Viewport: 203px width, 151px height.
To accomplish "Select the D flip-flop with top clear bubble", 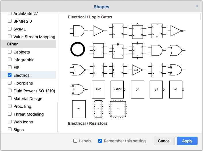I will (x=137, y=31).
